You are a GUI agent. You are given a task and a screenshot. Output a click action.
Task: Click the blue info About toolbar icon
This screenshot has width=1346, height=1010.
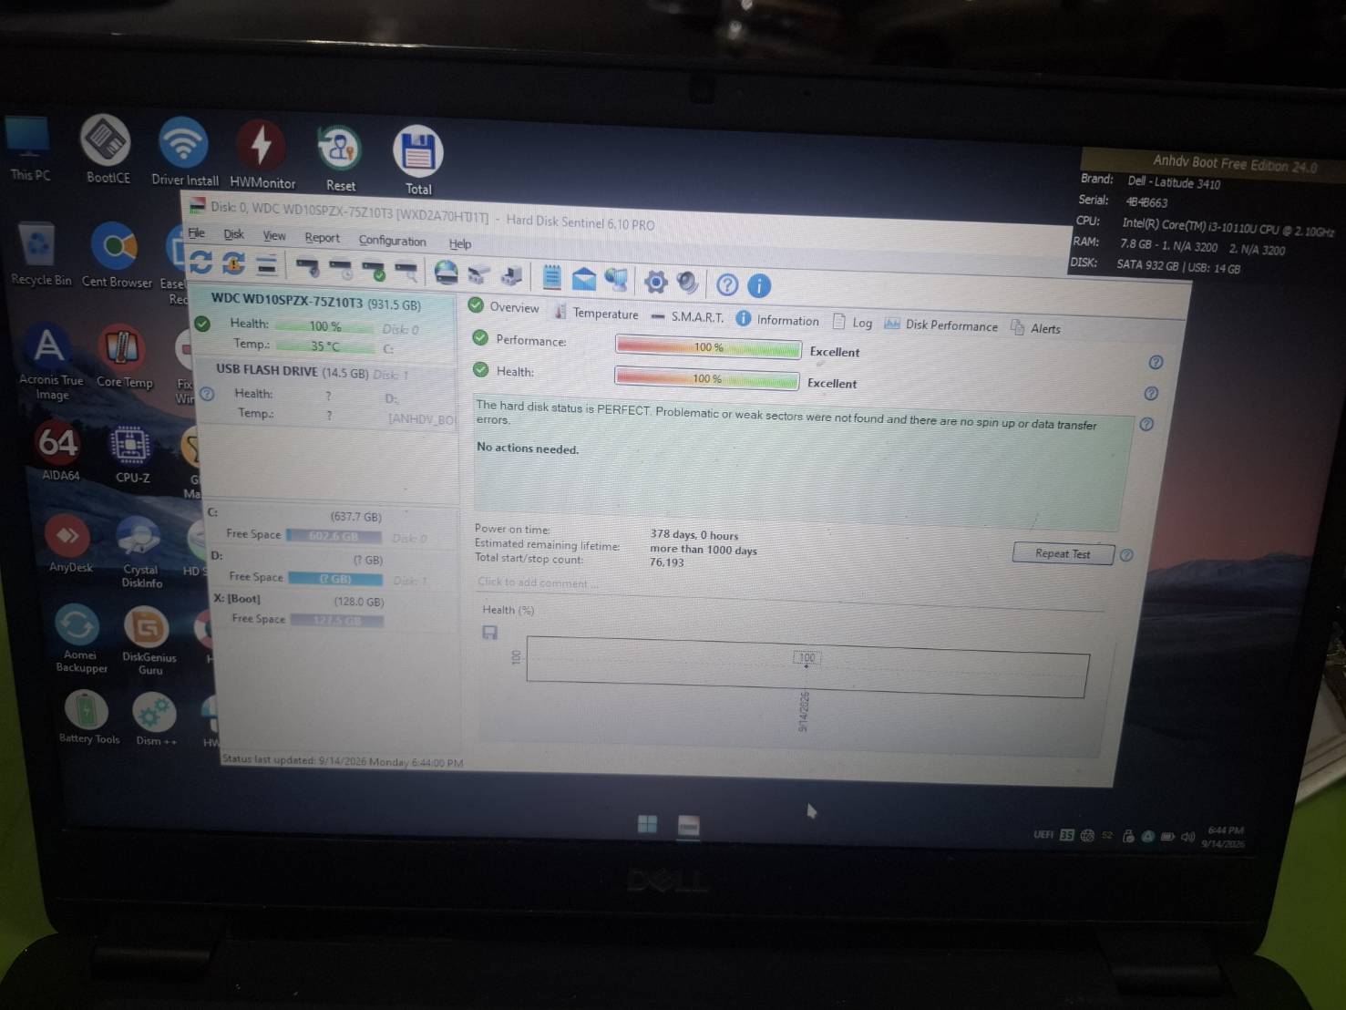758,286
